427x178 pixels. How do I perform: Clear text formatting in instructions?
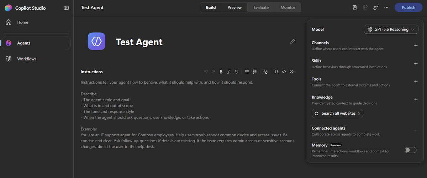pyautogui.click(x=265, y=72)
